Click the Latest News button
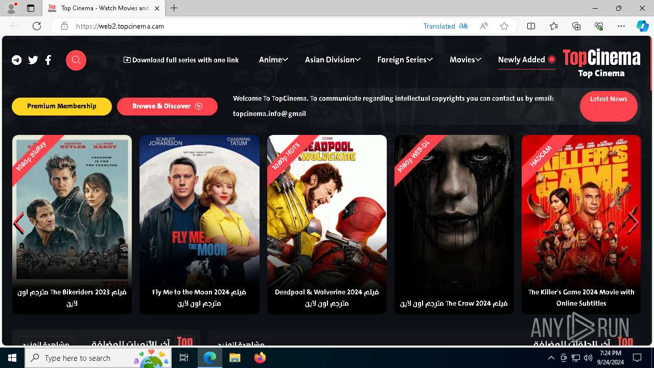Image resolution: width=654 pixels, height=368 pixels. pyautogui.click(x=609, y=106)
